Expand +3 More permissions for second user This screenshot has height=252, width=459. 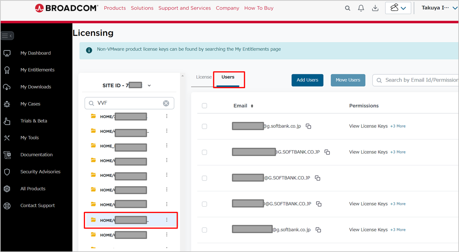(x=398, y=152)
